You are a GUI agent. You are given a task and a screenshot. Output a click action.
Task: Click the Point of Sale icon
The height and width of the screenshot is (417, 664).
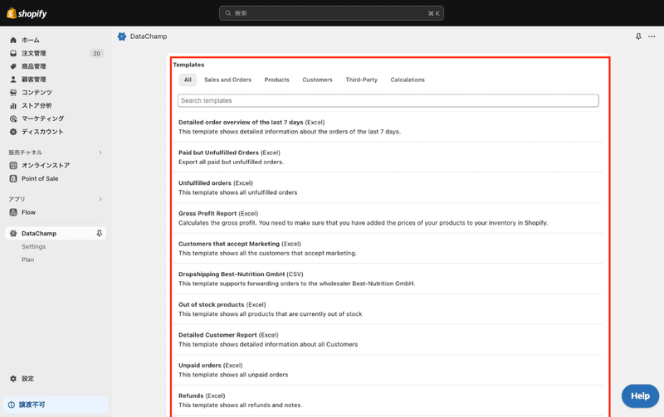coord(13,178)
